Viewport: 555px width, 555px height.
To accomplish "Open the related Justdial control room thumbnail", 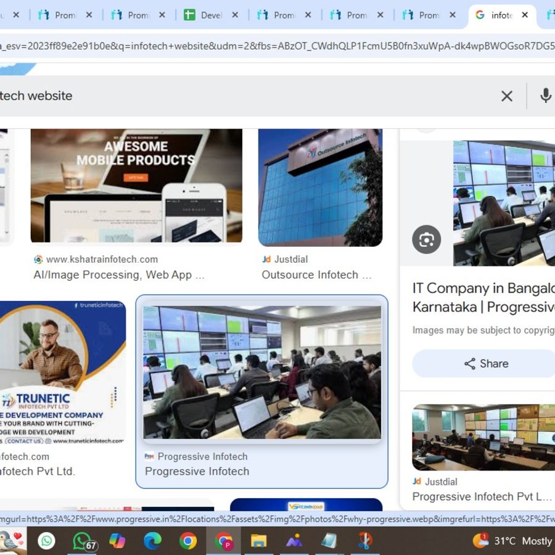I will pyautogui.click(x=483, y=437).
